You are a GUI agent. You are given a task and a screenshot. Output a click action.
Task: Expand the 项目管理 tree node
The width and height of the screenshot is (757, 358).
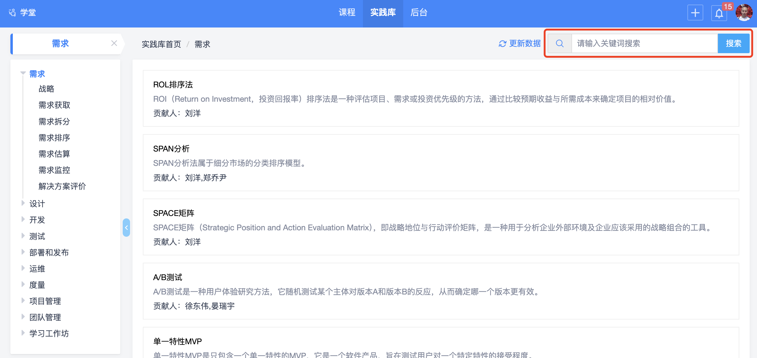pos(23,301)
